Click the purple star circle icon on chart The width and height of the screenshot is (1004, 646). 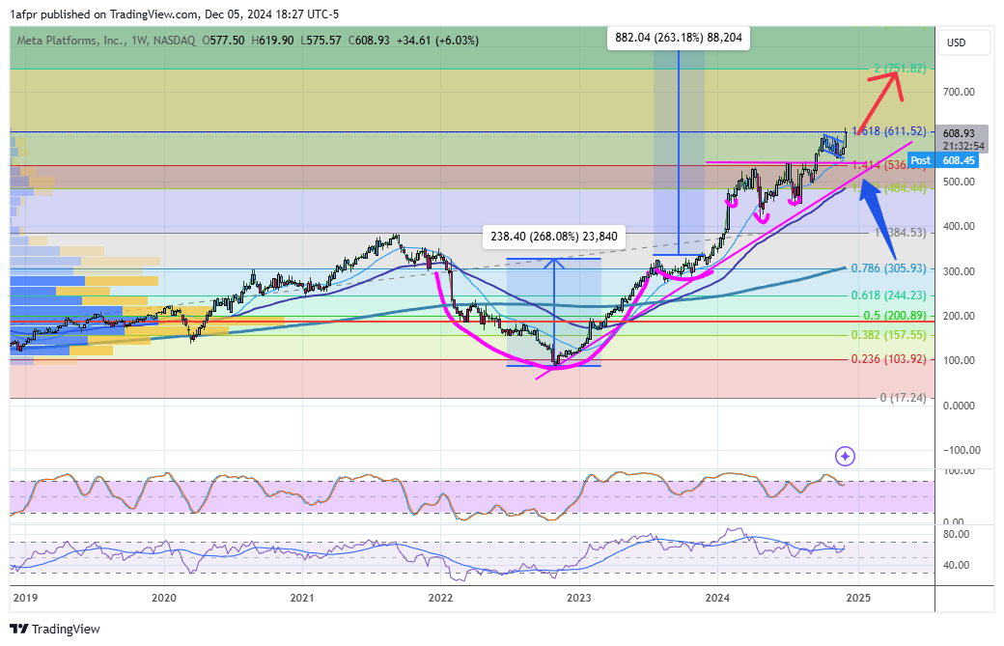tap(846, 456)
